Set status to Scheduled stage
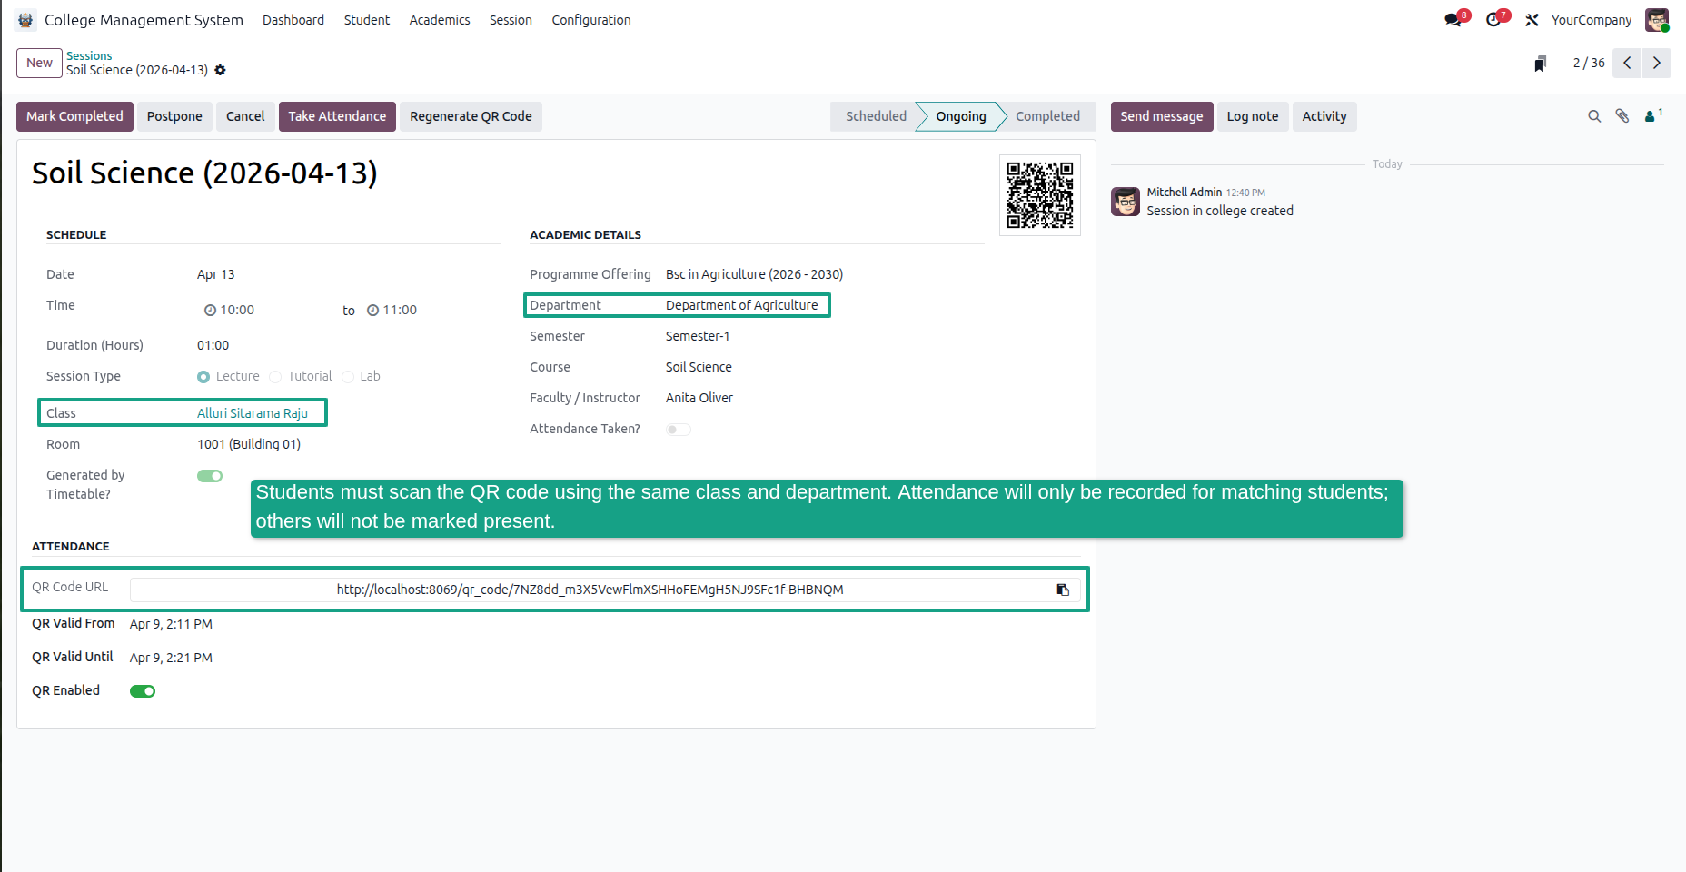The width and height of the screenshot is (1686, 872). pyautogui.click(x=876, y=116)
